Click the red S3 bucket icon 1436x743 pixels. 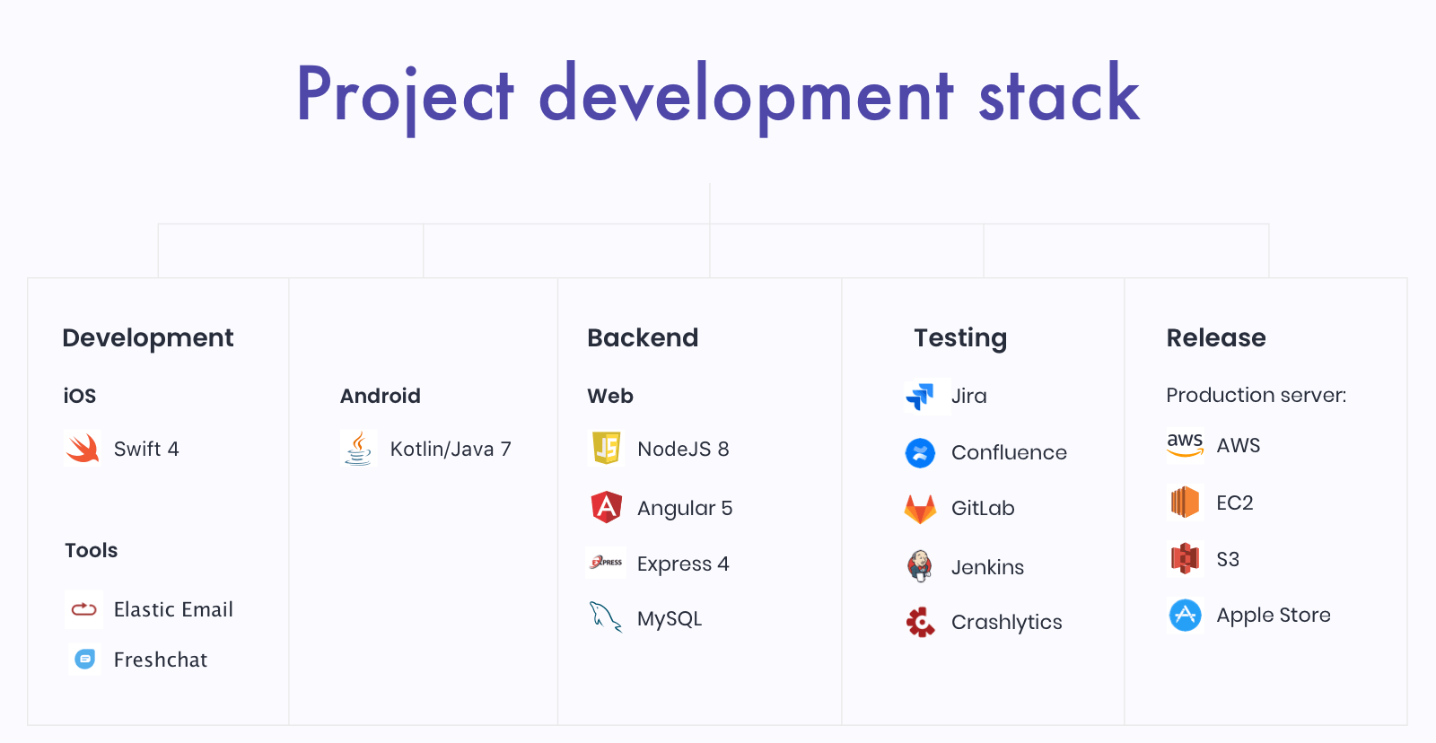pos(1185,558)
